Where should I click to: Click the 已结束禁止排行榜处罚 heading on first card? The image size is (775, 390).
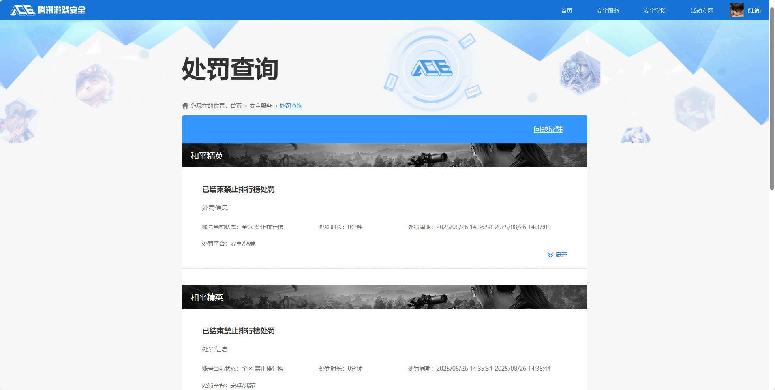point(238,189)
